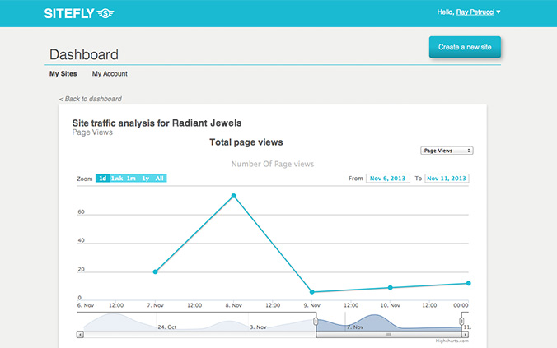
Task: Go back via Back to dashboard link
Action: [x=91, y=99]
